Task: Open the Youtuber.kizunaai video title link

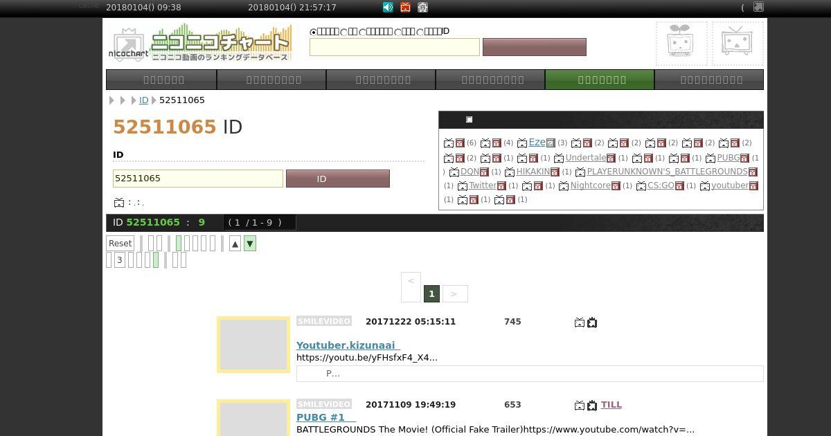Action: [348, 345]
